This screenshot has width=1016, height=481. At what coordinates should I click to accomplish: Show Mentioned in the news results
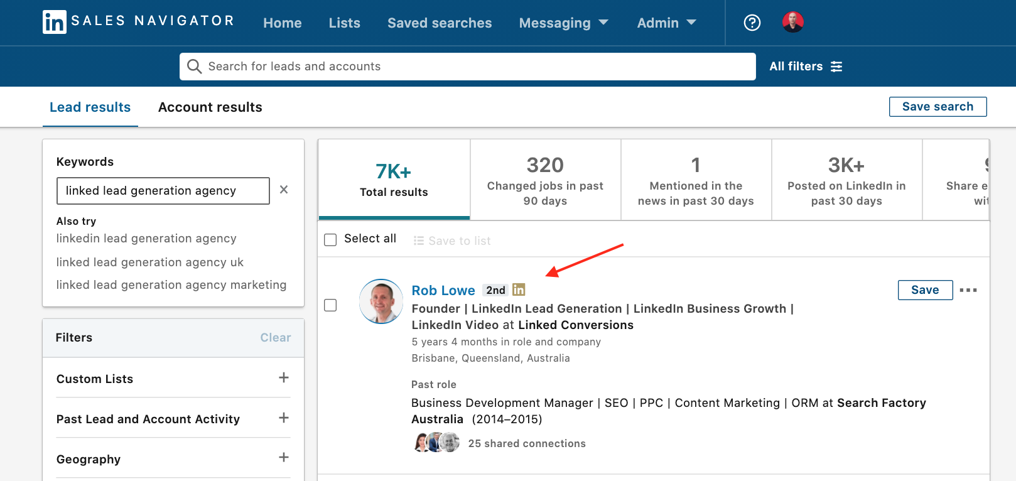click(696, 180)
